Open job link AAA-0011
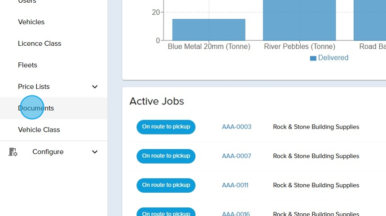Screen dimensions: 386x216 [x=235, y=185]
